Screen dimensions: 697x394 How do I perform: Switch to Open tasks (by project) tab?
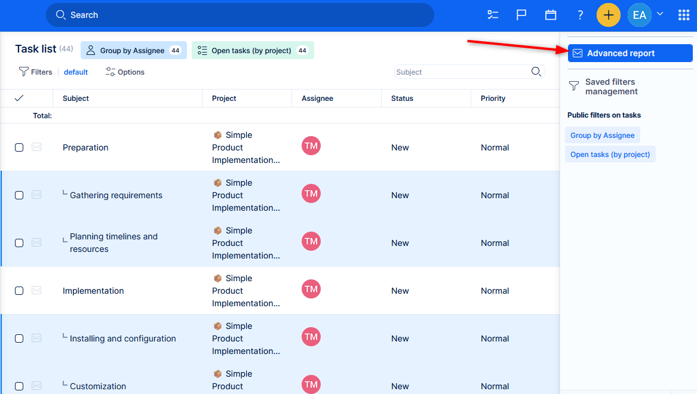(252, 51)
